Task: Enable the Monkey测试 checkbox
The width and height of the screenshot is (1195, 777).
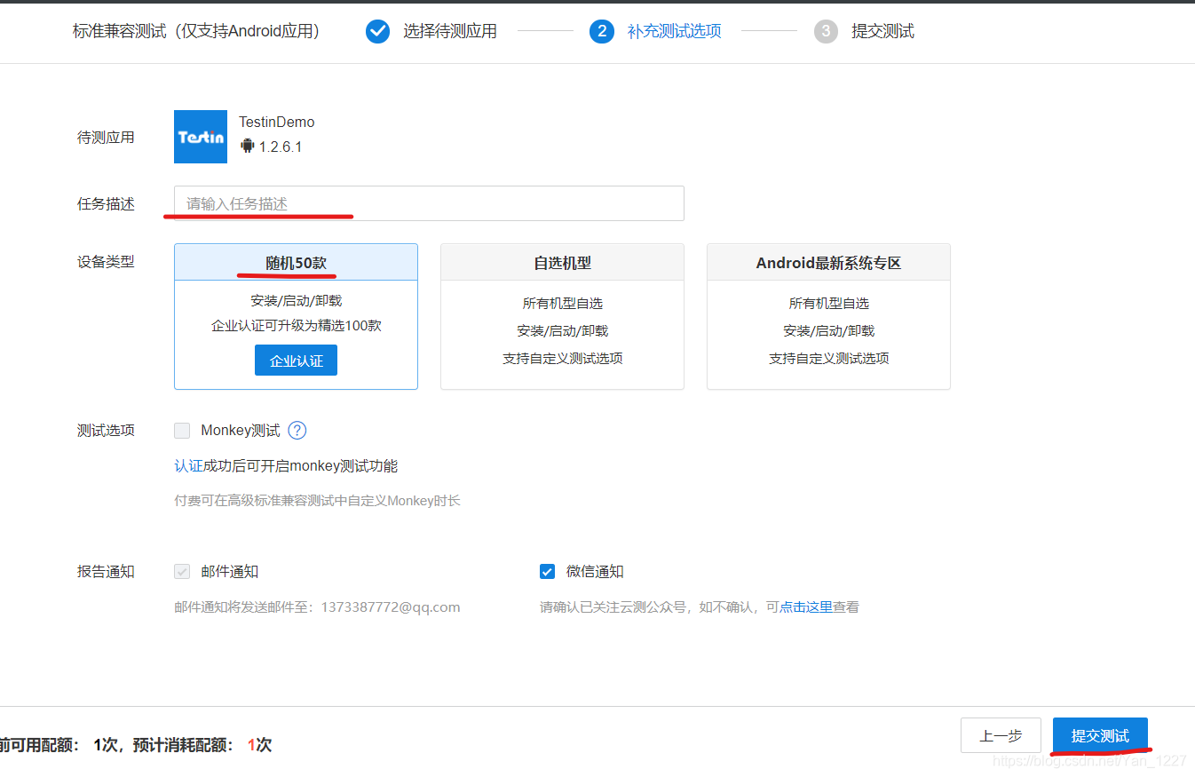Action: (x=182, y=430)
